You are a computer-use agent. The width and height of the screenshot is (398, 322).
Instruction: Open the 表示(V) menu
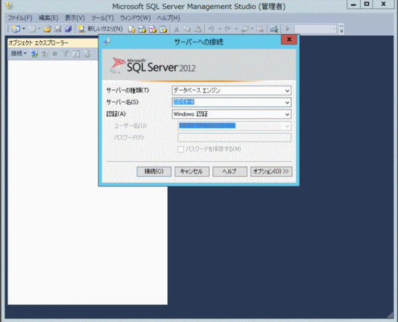(x=74, y=18)
